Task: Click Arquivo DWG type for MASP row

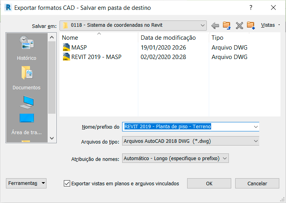Action: pyautogui.click(x=229, y=48)
